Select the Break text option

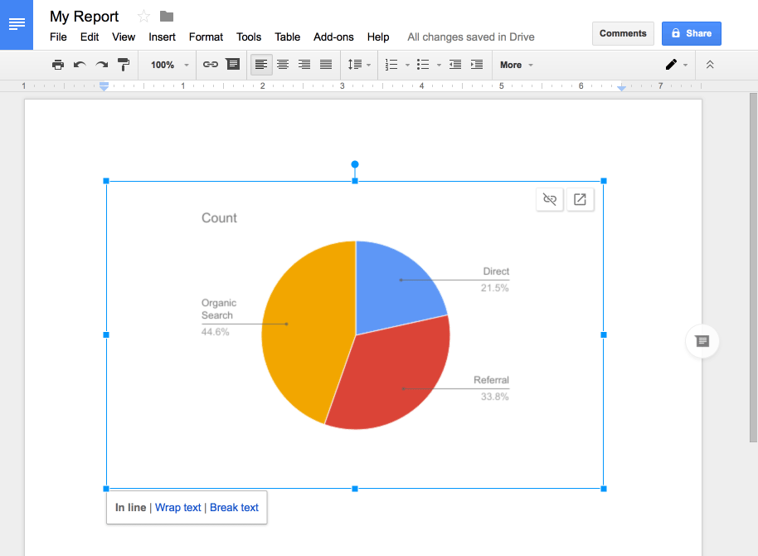234,507
